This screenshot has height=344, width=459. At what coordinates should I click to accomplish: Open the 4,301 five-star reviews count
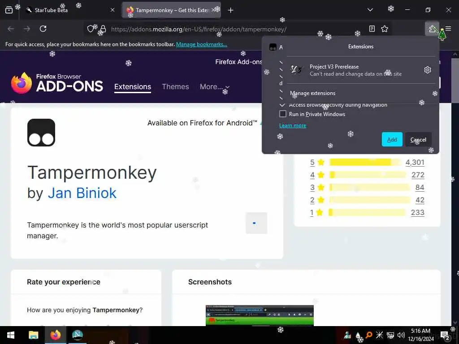pyautogui.click(x=415, y=162)
